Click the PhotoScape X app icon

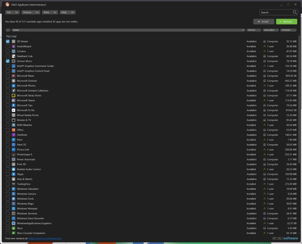coord(14,155)
